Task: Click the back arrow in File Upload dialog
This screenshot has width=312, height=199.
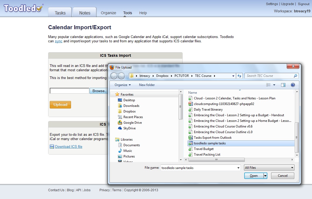Action: [114, 76]
